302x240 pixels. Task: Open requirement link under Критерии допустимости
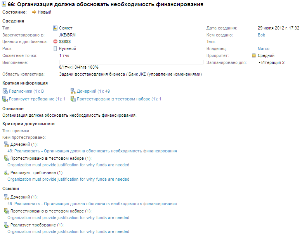68,179
